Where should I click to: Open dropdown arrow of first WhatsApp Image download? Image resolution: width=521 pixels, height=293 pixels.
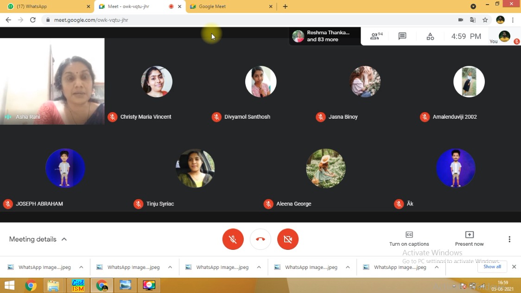coord(81,267)
